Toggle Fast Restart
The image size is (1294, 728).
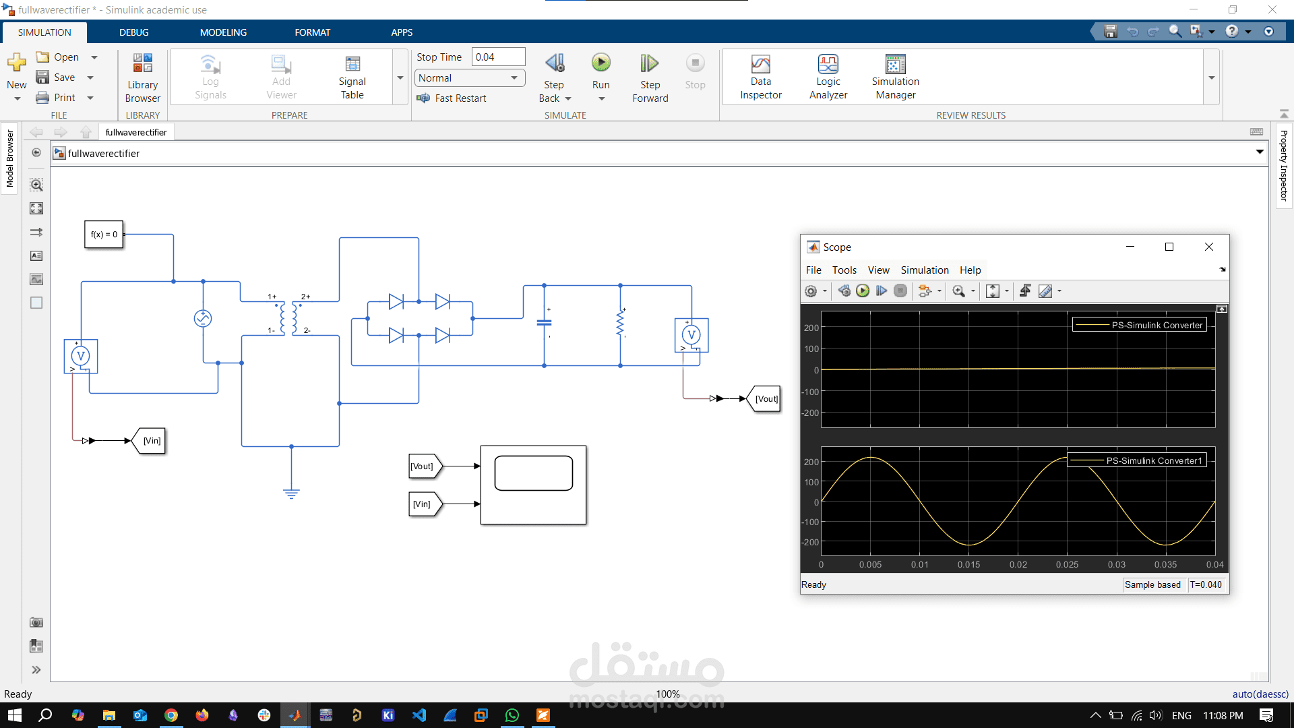452,98
